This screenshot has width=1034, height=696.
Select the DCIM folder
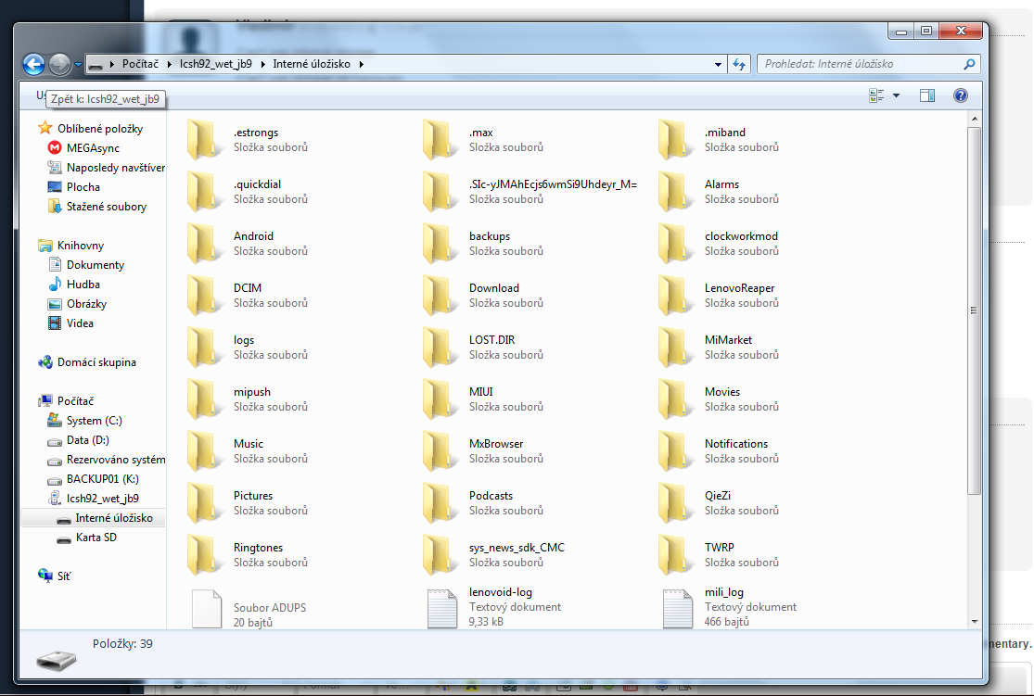pyautogui.click(x=248, y=295)
